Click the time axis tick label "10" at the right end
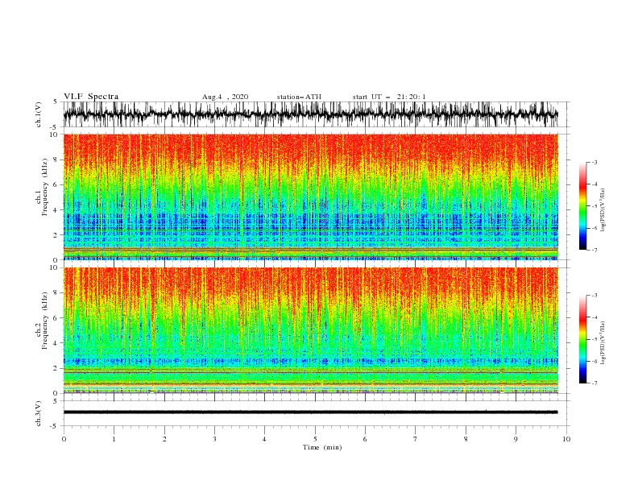The width and height of the screenshot is (638, 493). (566, 439)
